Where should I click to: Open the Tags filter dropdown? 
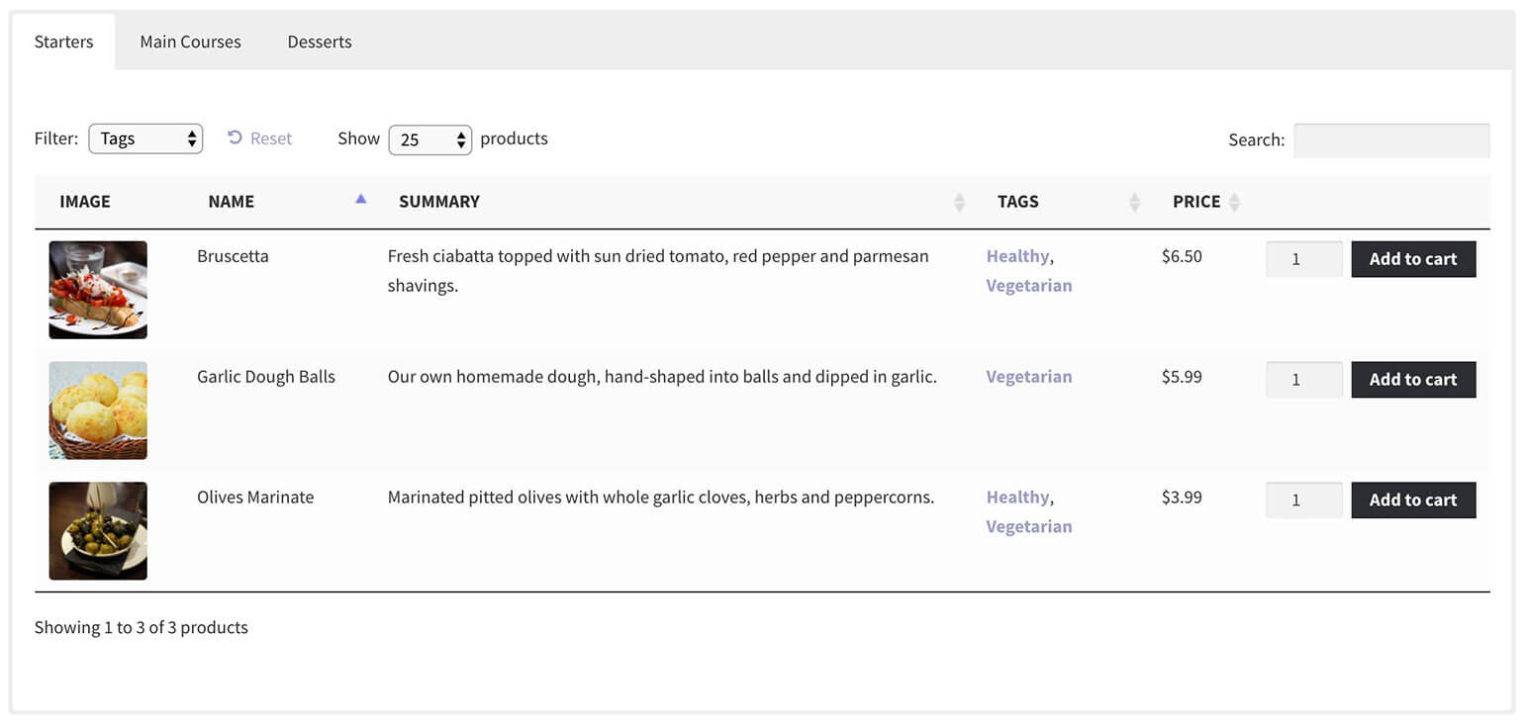(145, 138)
